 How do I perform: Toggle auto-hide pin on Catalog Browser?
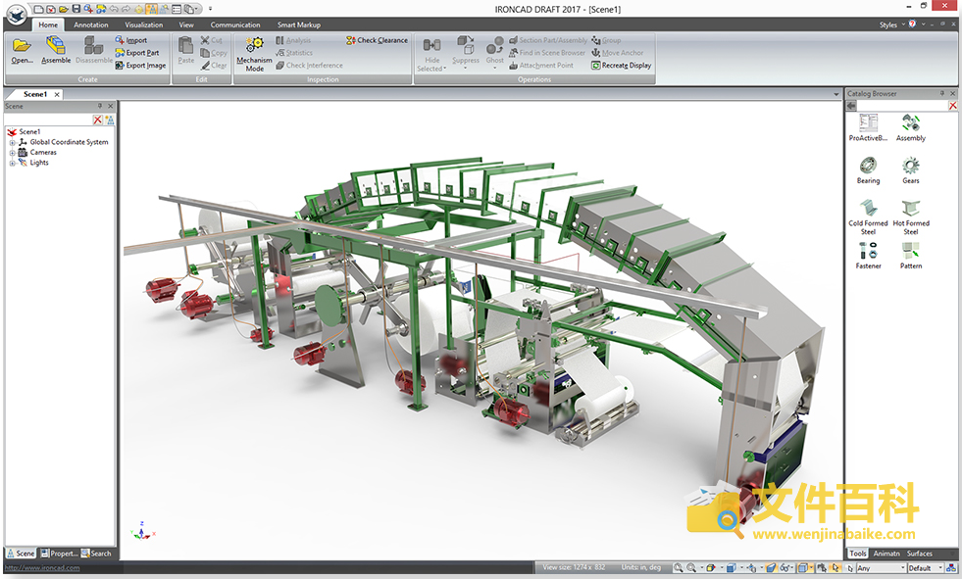pyautogui.click(x=942, y=93)
